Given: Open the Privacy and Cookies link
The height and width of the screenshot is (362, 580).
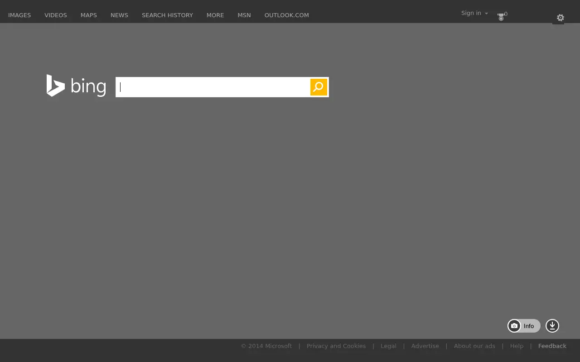Looking at the screenshot, I should click(x=336, y=346).
